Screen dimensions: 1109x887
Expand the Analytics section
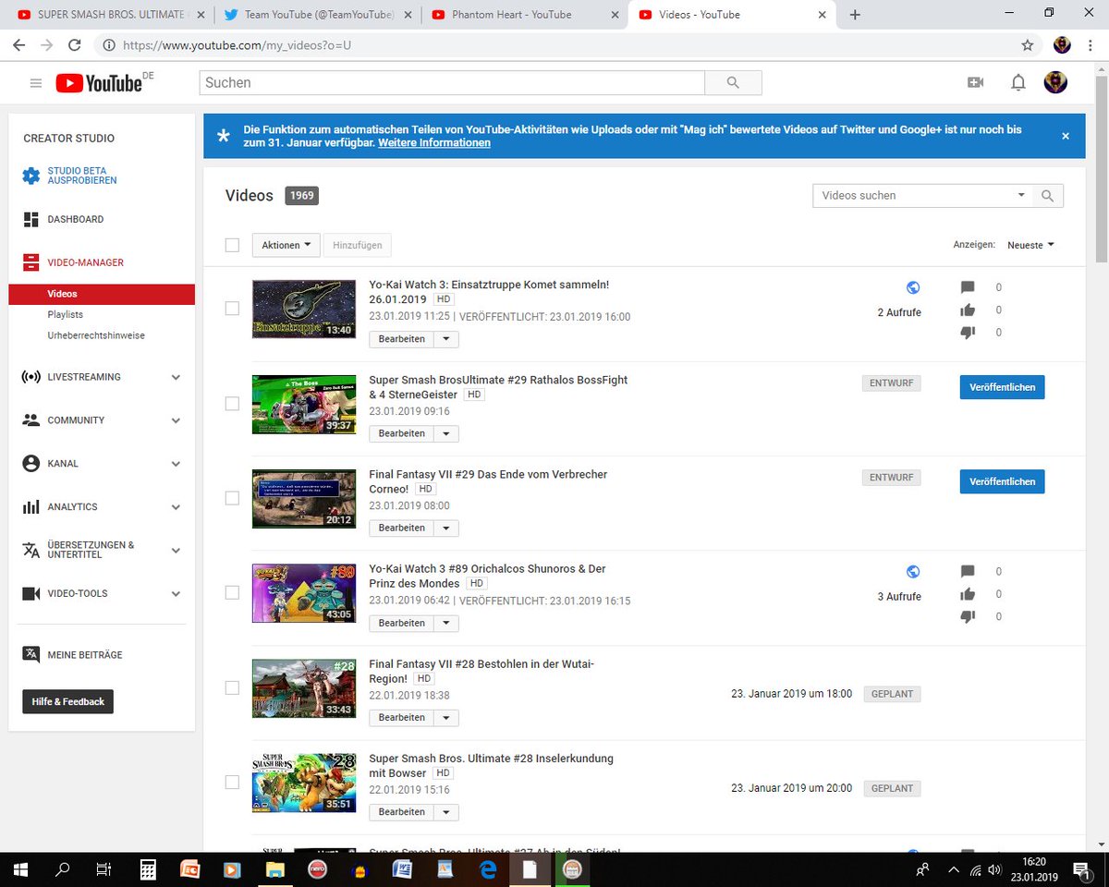pyautogui.click(x=176, y=507)
